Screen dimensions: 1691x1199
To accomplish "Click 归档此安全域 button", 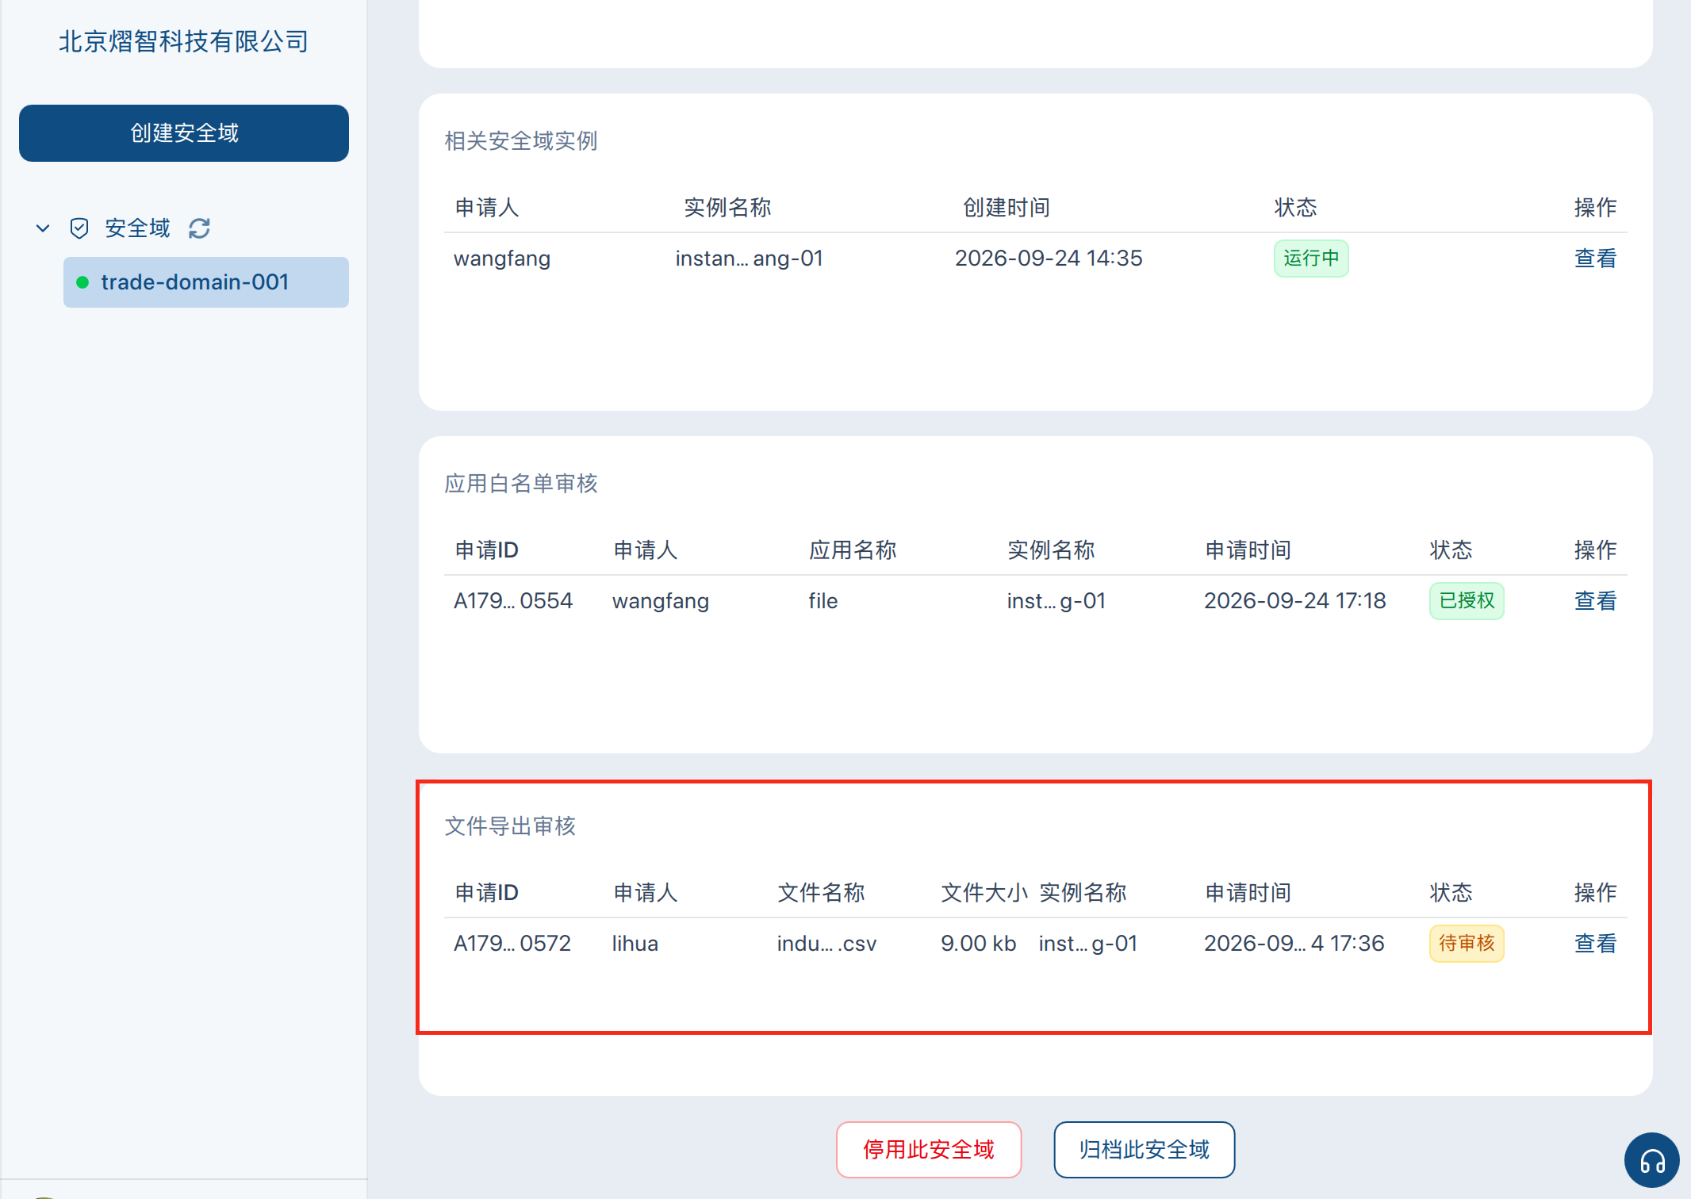I will (x=1145, y=1150).
